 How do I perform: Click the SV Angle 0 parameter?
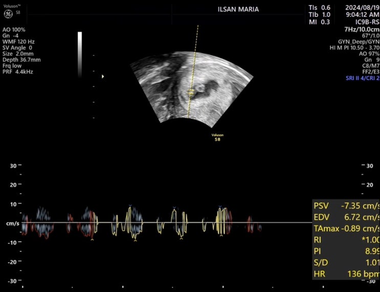coord(17,48)
